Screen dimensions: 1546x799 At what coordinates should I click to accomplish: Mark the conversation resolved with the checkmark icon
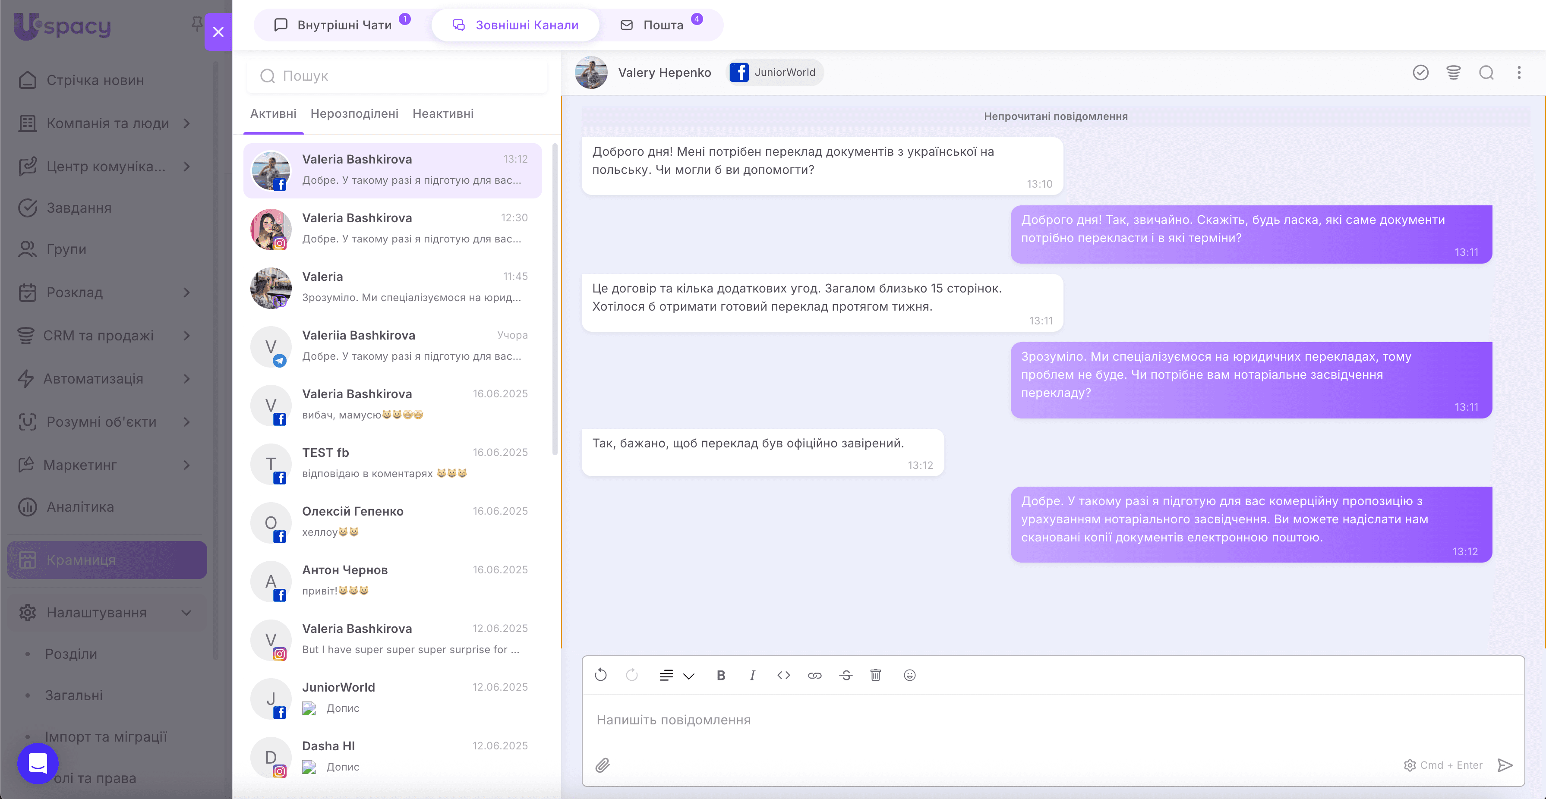[1420, 72]
